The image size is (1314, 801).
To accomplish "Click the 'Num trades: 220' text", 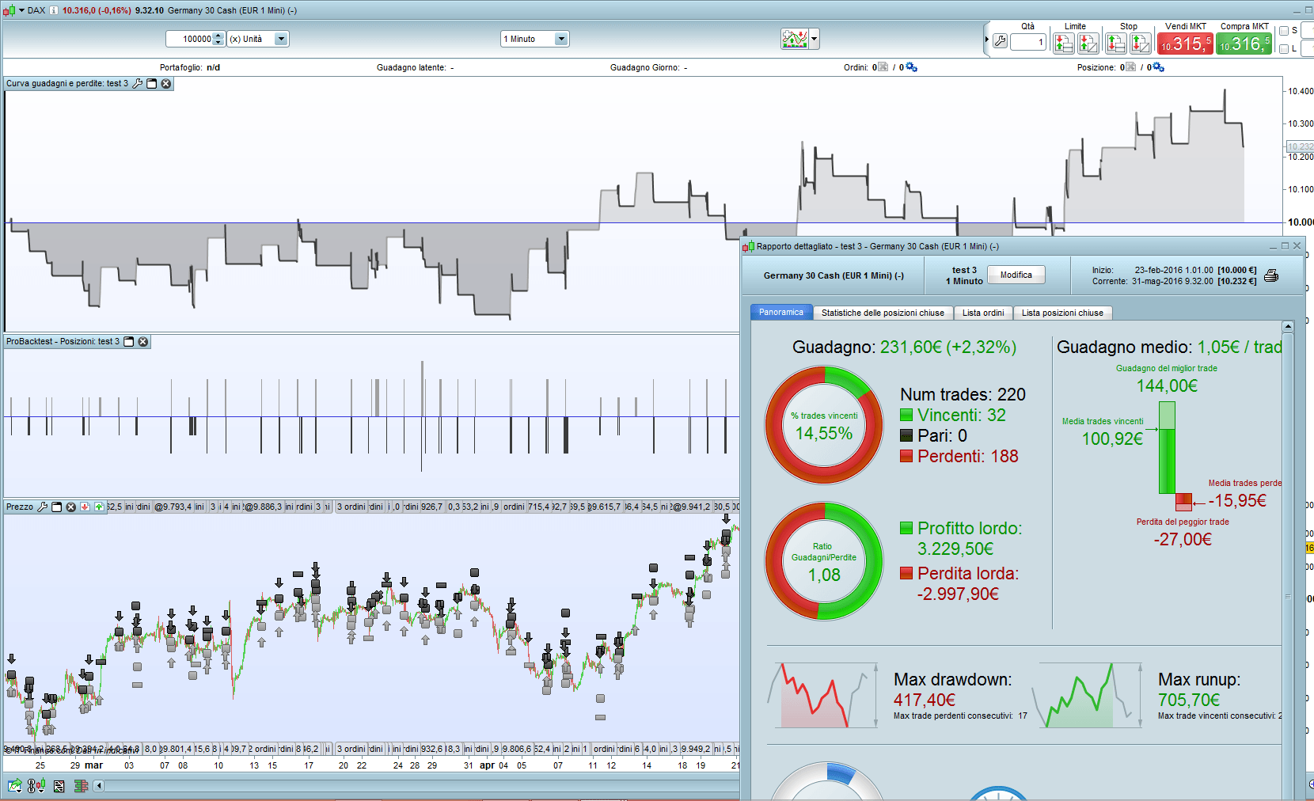I will pos(963,394).
